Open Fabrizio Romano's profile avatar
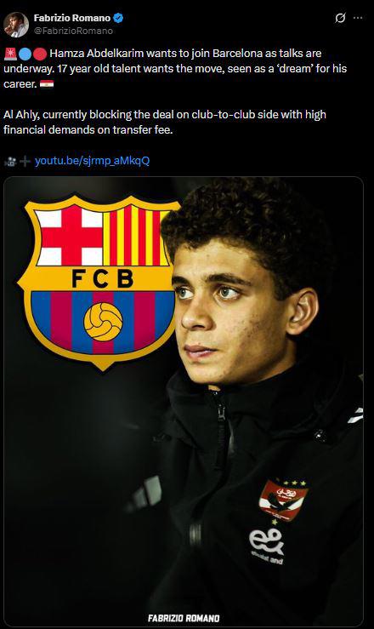This screenshot has height=629, width=374. pyautogui.click(x=16, y=25)
